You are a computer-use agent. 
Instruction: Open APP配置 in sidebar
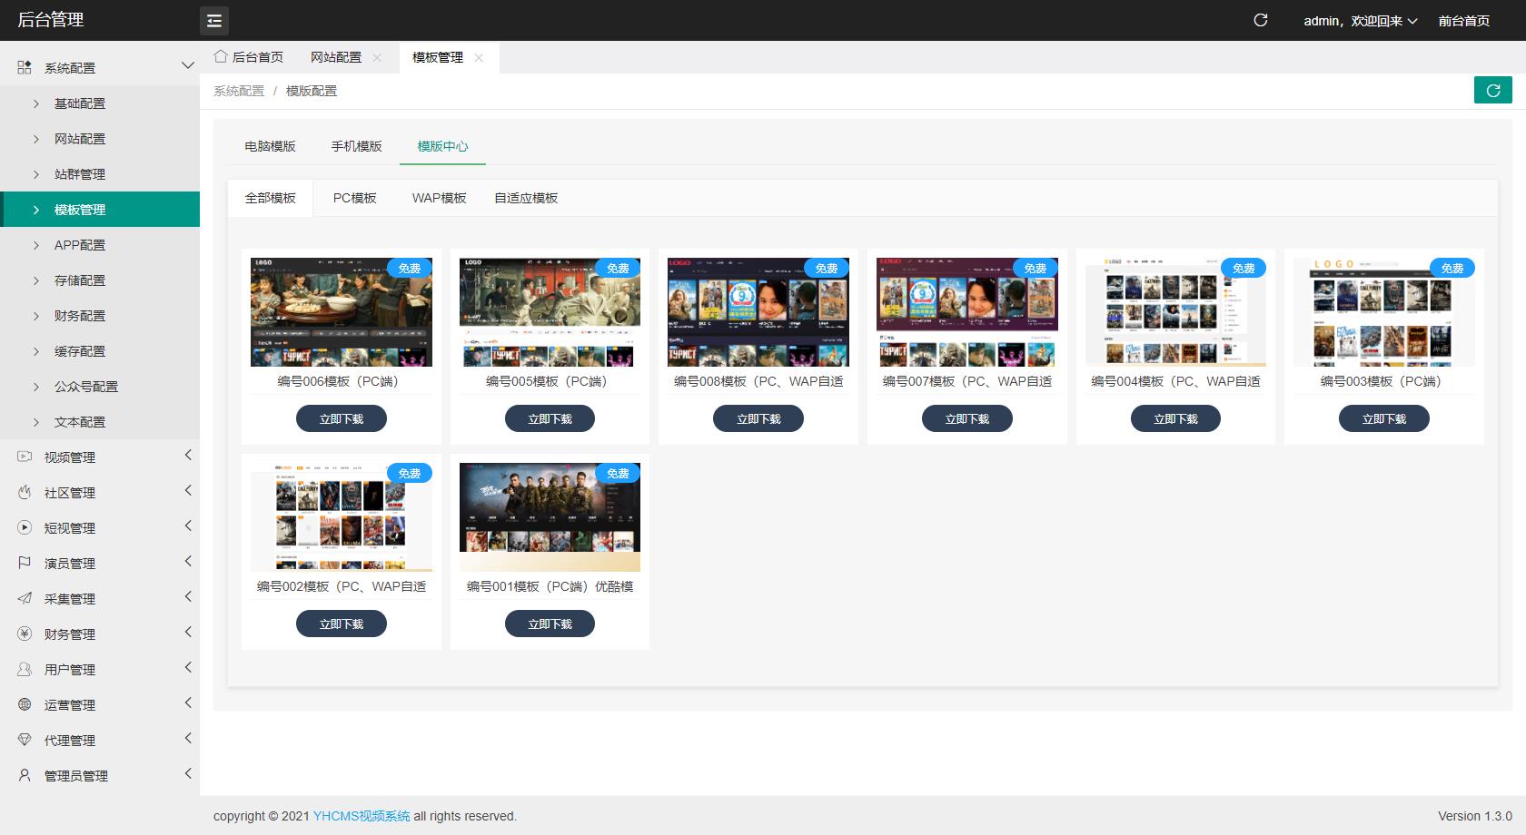click(100, 245)
